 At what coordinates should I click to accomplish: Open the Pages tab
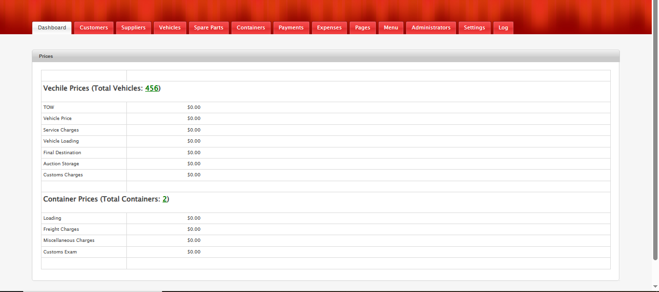click(362, 28)
